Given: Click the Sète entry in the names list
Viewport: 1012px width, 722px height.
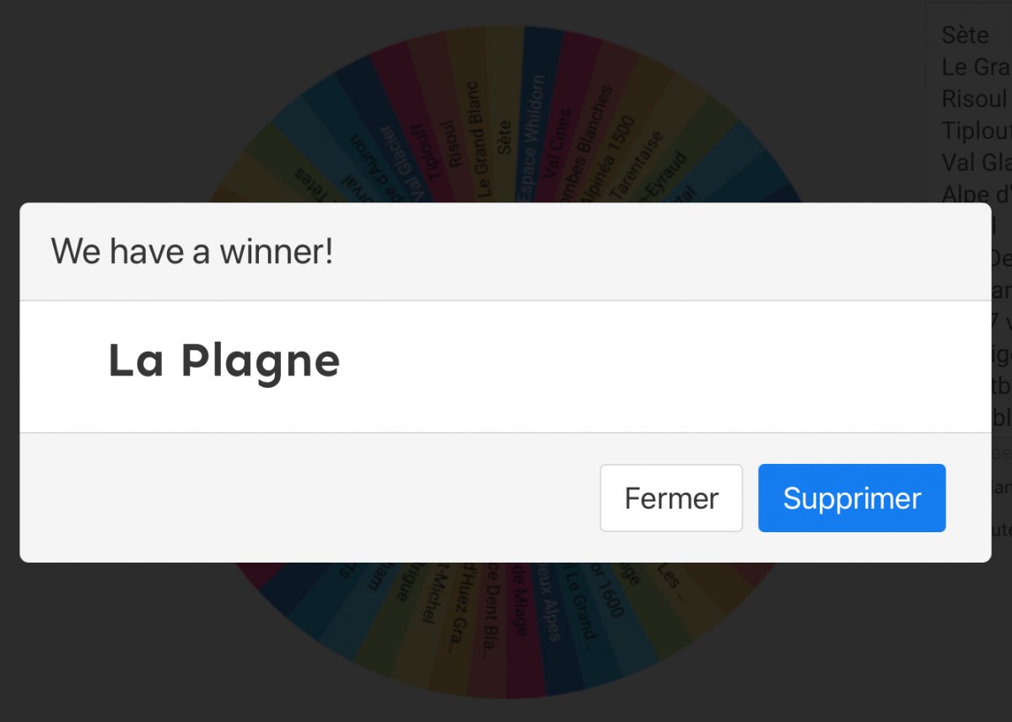Looking at the screenshot, I should [966, 35].
